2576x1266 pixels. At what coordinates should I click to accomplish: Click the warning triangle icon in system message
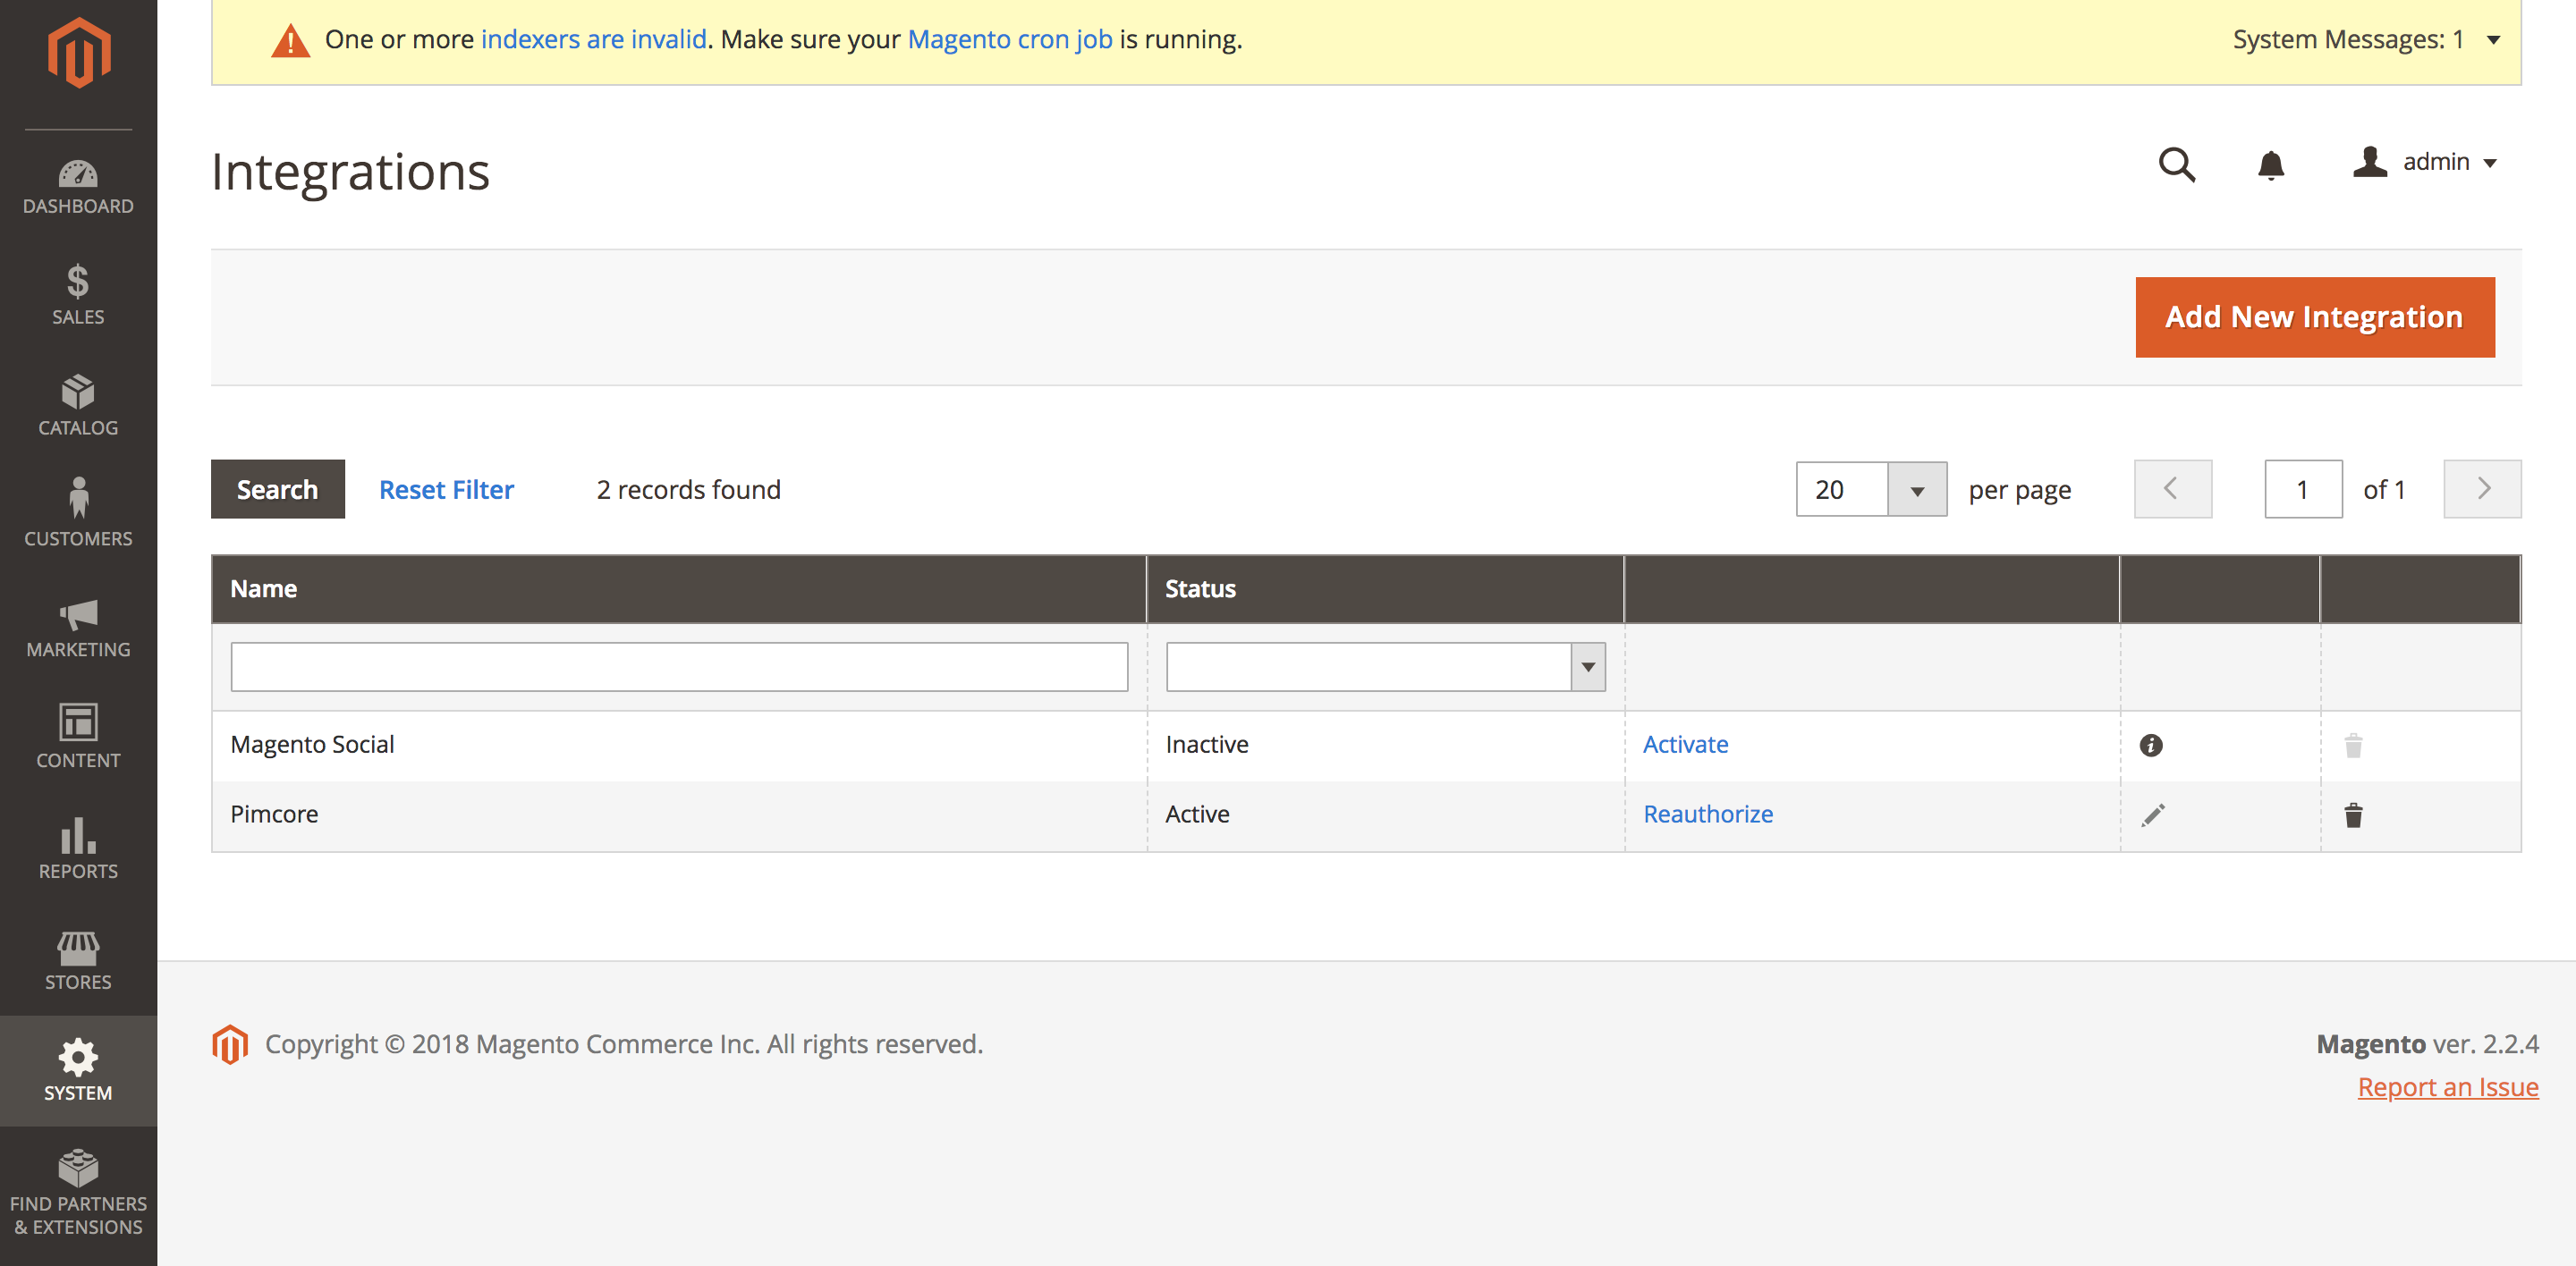coord(290,41)
